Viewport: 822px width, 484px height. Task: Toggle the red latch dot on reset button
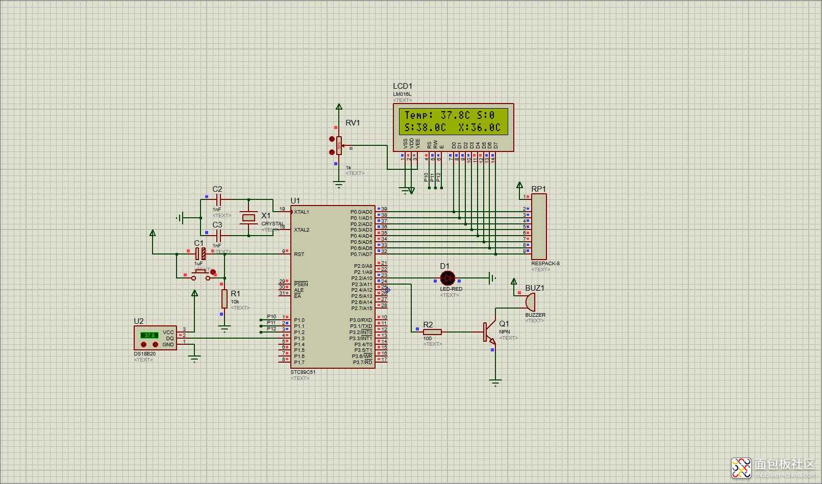point(213,272)
